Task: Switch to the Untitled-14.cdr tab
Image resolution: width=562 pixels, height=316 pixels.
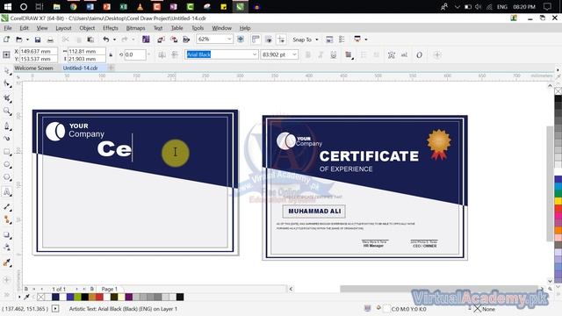Action: (80, 68)
